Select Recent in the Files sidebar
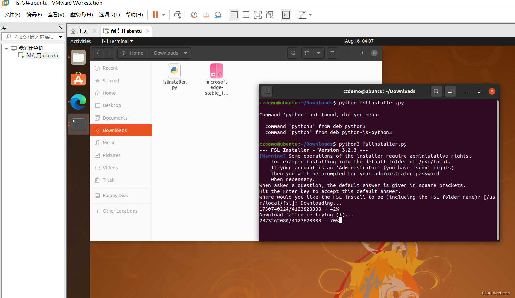The height and width of the screenshot is (298, 515). click(121, 68)
